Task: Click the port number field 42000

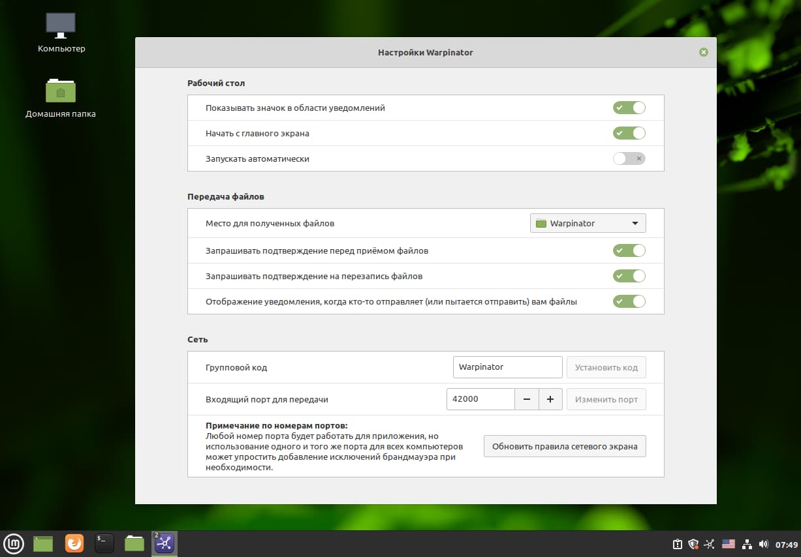Action: [480, 399]
